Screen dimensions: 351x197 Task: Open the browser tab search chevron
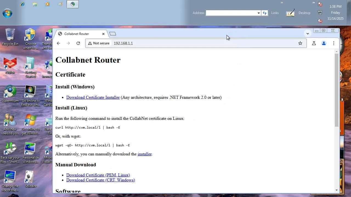pyautogui.click(x=308, y=34)
